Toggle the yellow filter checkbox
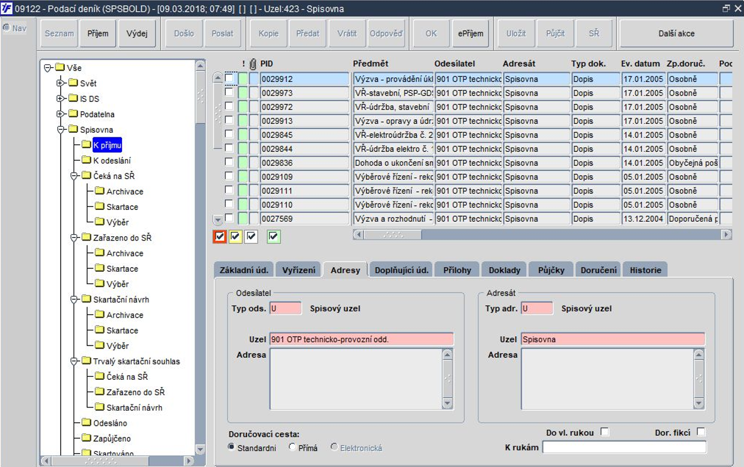 coord(236,236)
